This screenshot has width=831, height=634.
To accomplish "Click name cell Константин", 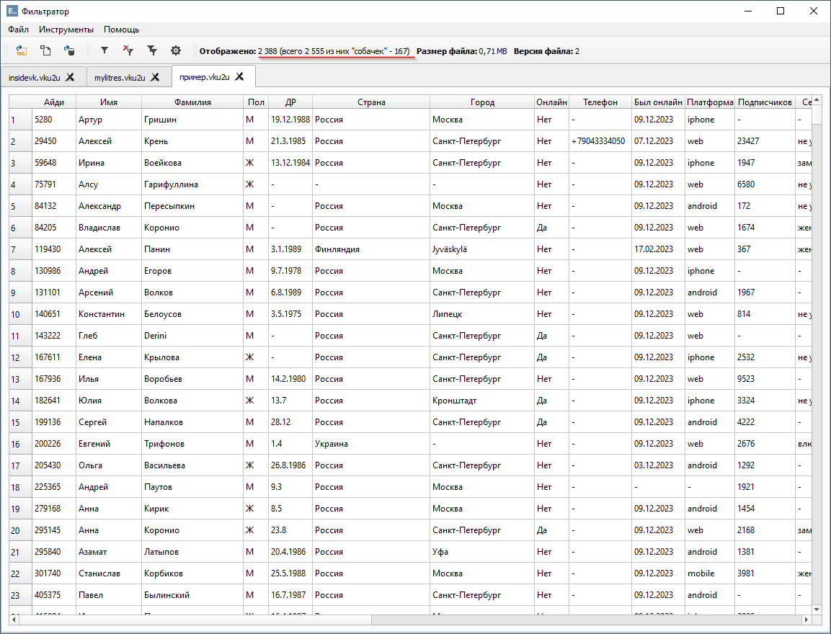I will point(109,314).
